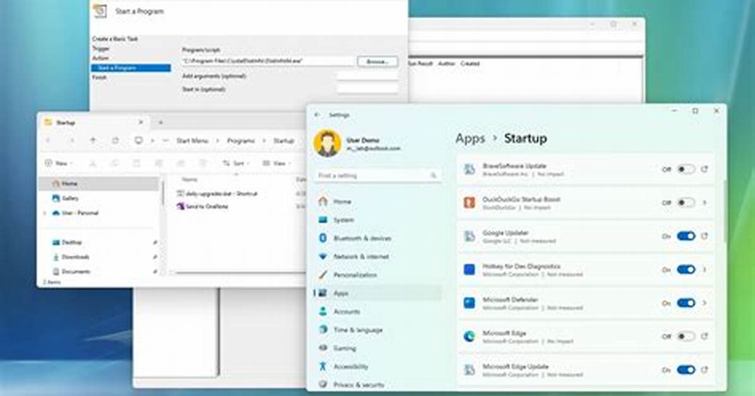Expand DuckDuckGo Startup Boost row chevron

pos(704,202)
